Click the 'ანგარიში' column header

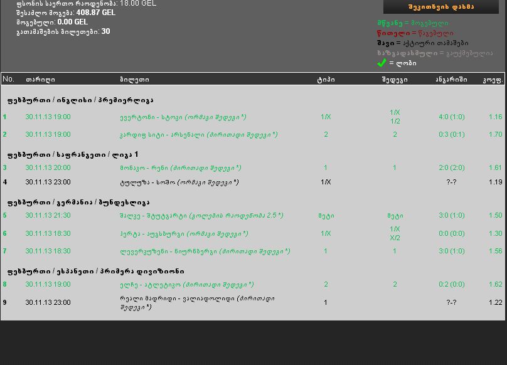[451, 80]
